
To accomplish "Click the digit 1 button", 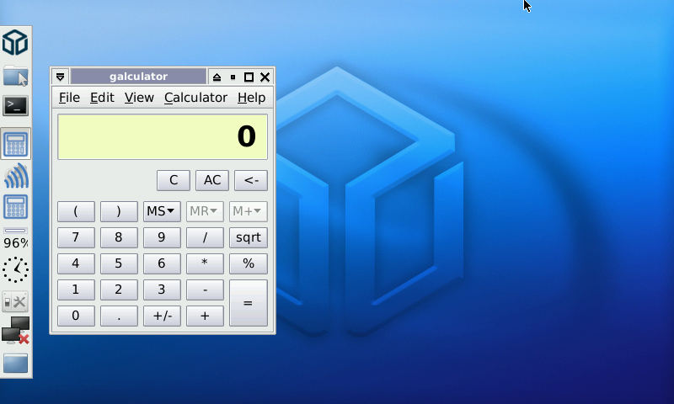I will click(76, 290).
